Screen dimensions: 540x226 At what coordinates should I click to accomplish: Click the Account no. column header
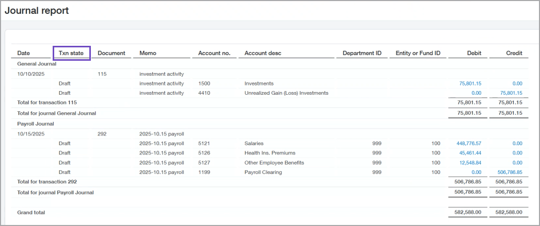(x=214, y=53)
